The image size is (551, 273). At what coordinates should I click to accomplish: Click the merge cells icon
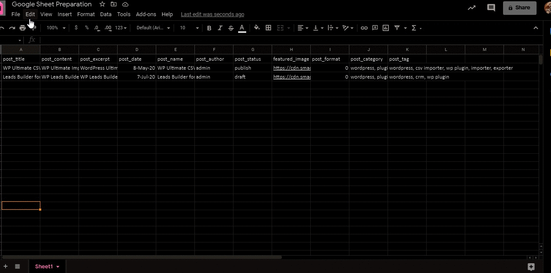[x=280, y=28]
